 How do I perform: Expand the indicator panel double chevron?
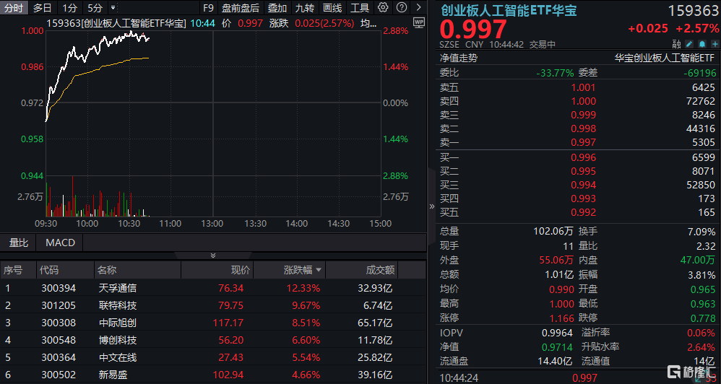tap(213, 256)
